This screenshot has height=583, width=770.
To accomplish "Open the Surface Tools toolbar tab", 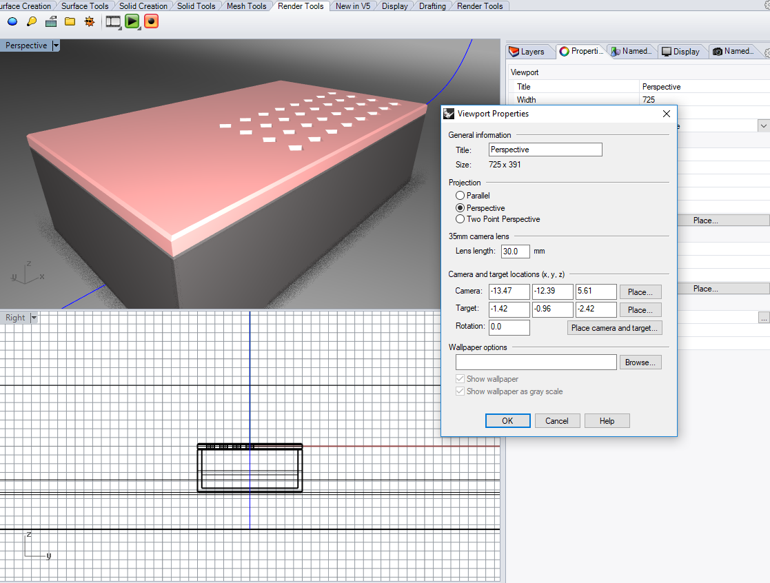I will click(x=85, y=6).
